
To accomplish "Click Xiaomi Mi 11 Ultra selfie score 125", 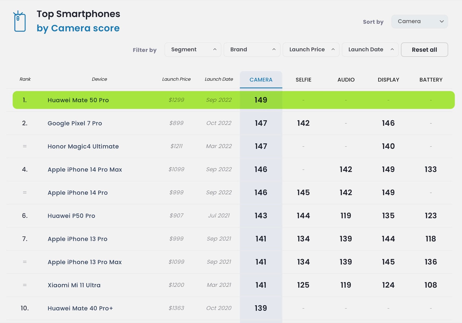I will pos(303,285).
